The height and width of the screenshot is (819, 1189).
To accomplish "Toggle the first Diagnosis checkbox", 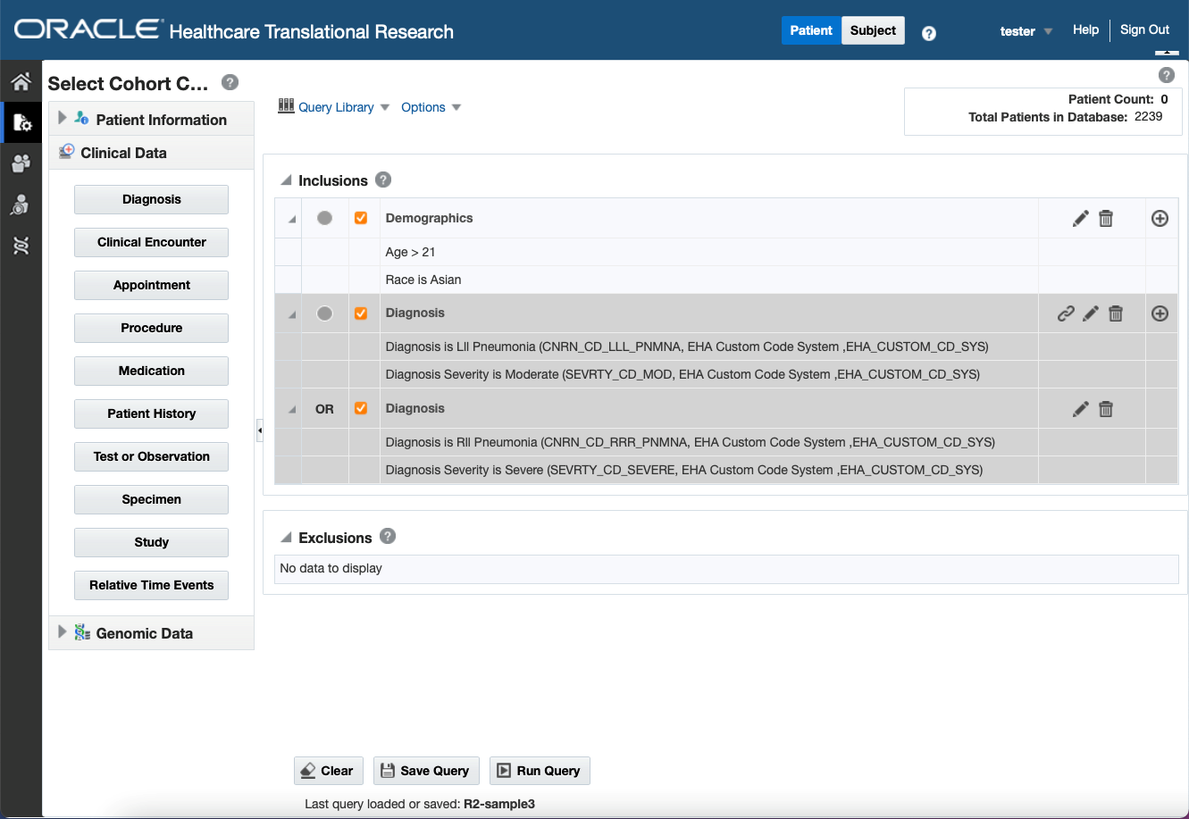I will point(361,313).
